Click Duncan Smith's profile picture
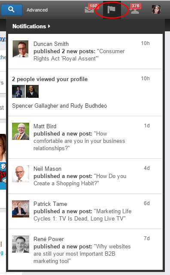Image resolution: width=170 pixels, height=275 pixels. pyautogui.click(x=20, y=49)
